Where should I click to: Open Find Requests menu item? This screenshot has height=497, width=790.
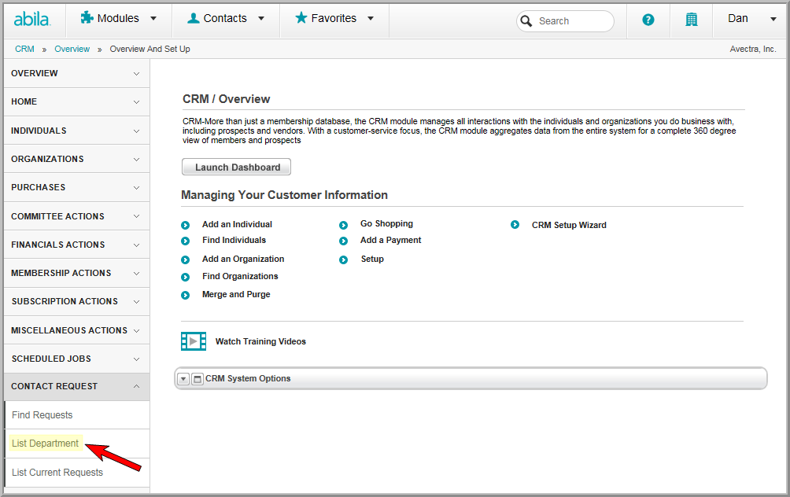coord(42,415)
